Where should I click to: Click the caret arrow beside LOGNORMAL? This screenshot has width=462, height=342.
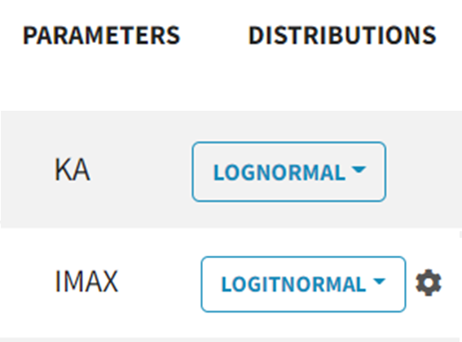359,169
